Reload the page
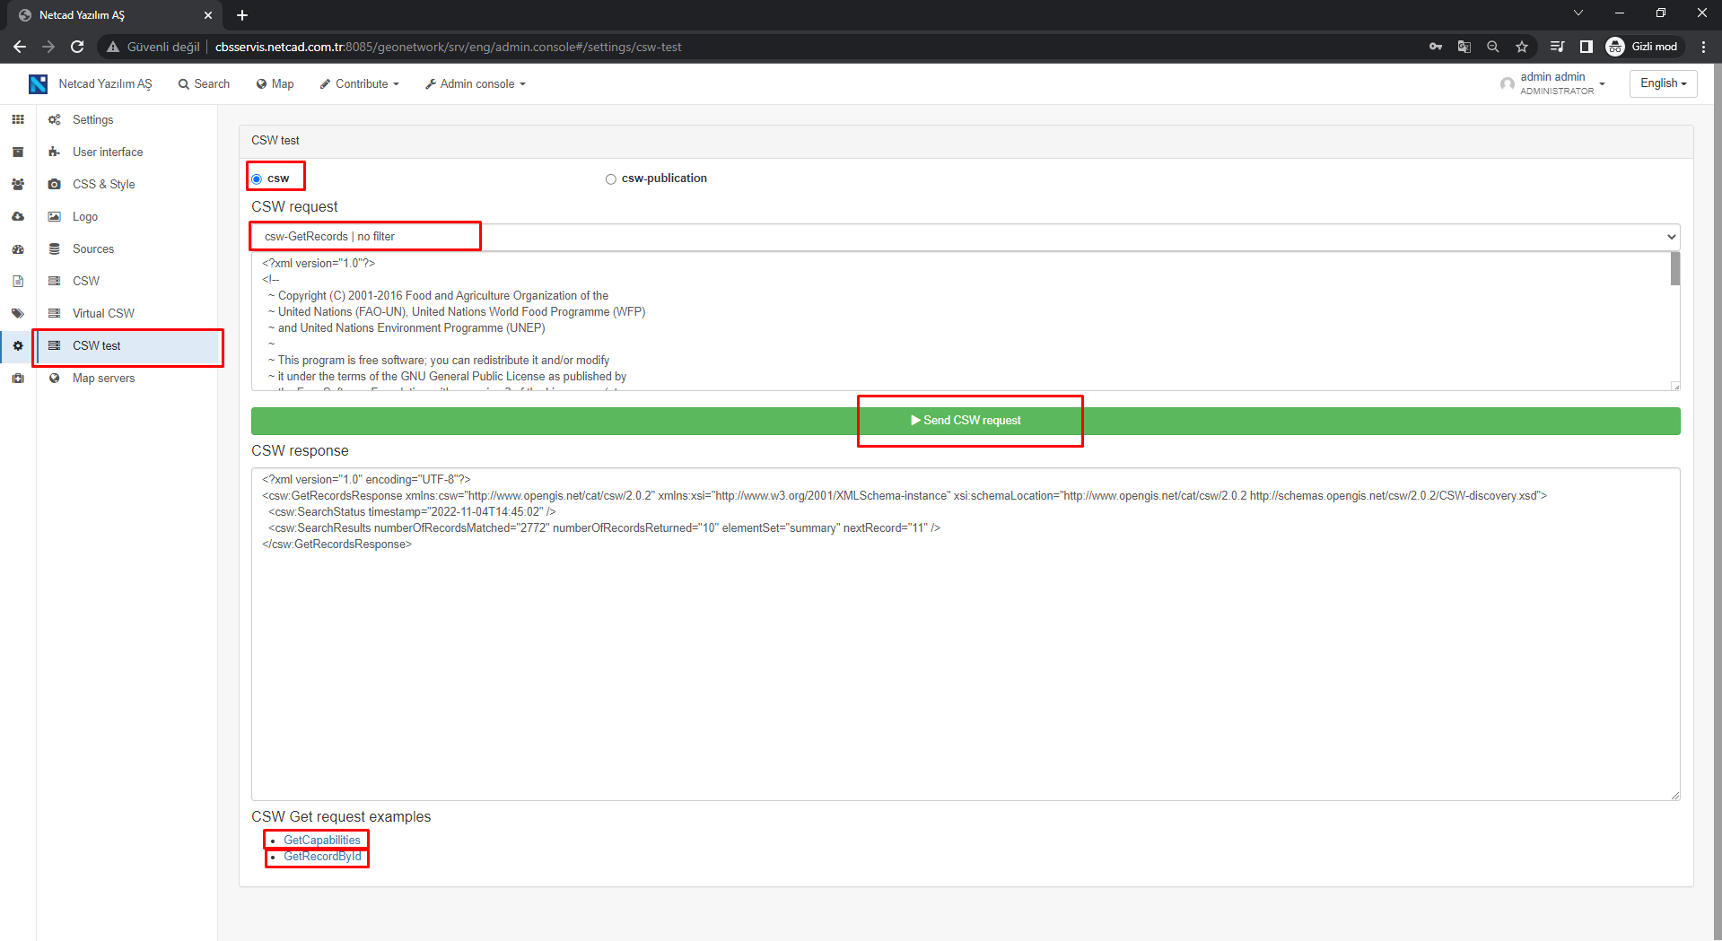This screenshot has width=1722, height=941. (x=77, y=47)
